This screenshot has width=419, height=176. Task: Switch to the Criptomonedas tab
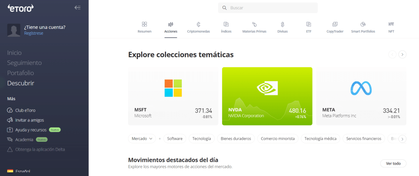pos(198,27)
